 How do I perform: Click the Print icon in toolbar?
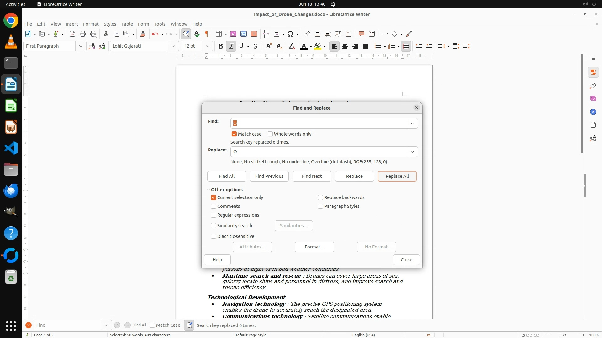[x=83, y=34]
